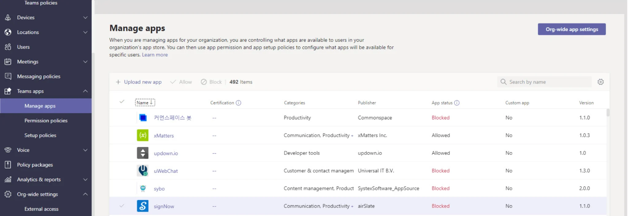Click Upload new app

pyautogui.click(x=139, y=82)
